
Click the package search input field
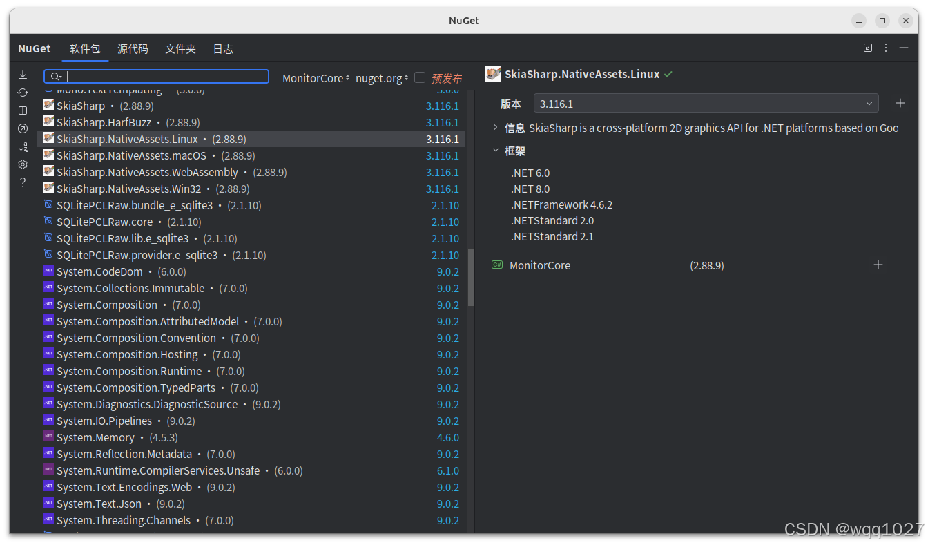[156, 76]
